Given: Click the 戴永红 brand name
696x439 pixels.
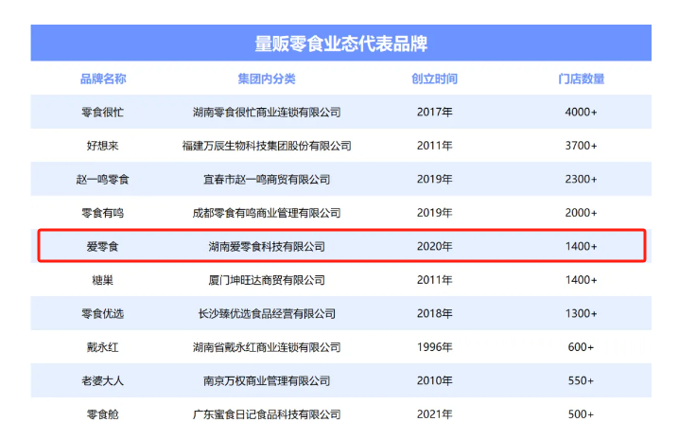Looking at the screenshot, I should pyautogui.click(x=103, y=347).
